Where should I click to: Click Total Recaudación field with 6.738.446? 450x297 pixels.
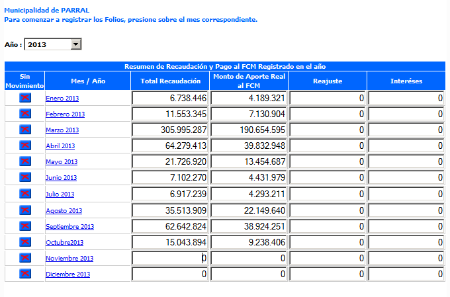171,98
